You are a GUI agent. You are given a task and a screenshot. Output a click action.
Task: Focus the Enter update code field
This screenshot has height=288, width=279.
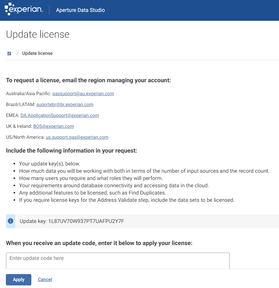tap(118, 260)
